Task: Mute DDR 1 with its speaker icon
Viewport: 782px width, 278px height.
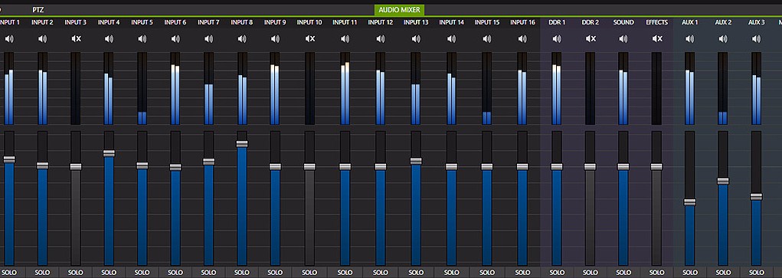Action: (x=557, y=38)
